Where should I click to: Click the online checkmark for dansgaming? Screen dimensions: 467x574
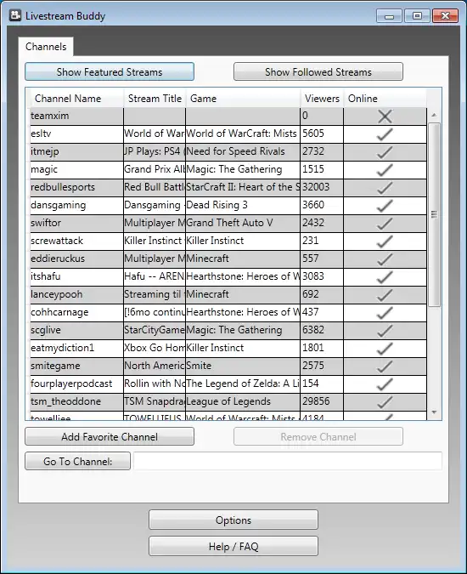point(385,206)
